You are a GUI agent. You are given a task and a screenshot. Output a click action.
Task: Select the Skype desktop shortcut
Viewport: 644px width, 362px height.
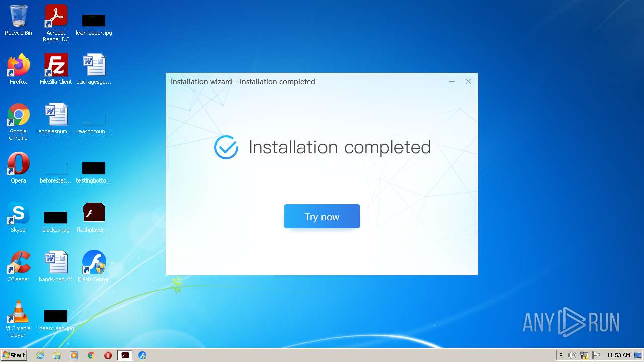(18, 217)
